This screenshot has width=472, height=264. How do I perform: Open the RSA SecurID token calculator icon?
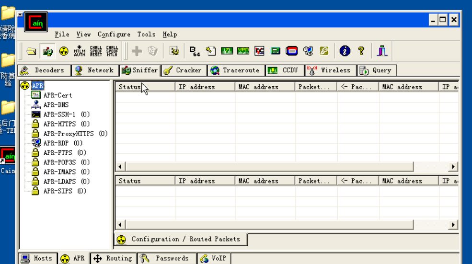pos(291,51)
